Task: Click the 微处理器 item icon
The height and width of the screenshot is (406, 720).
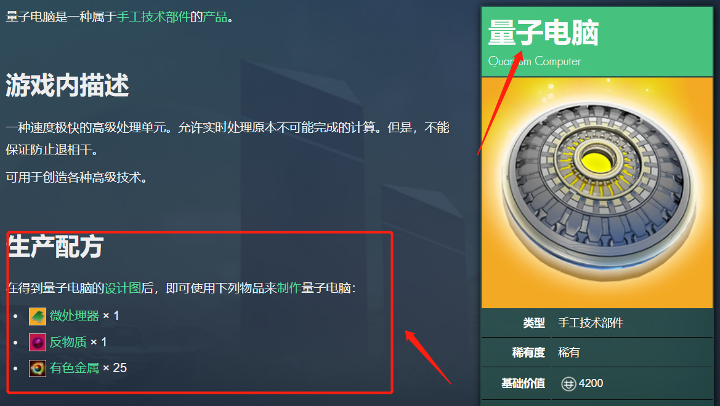Action: (x=38, y=316)
